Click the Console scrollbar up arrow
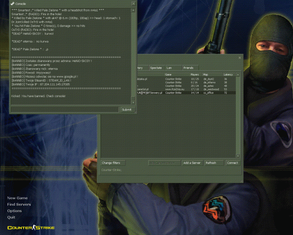 133,10
